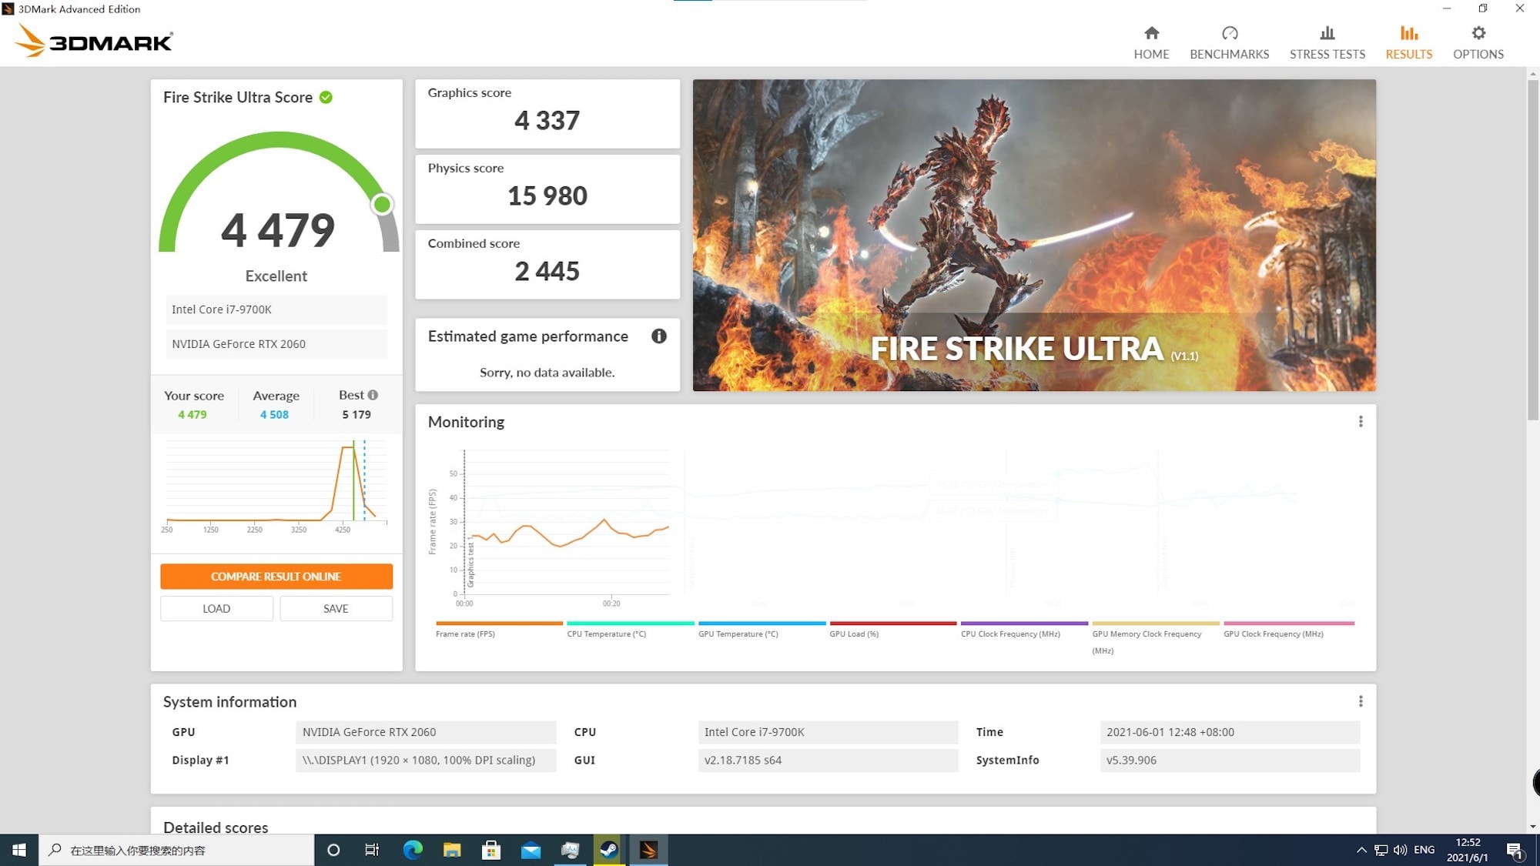Open Cortana from the taskbar
Image resolution: width=1540 pixels, height=866 pixels.
(333, 850)
